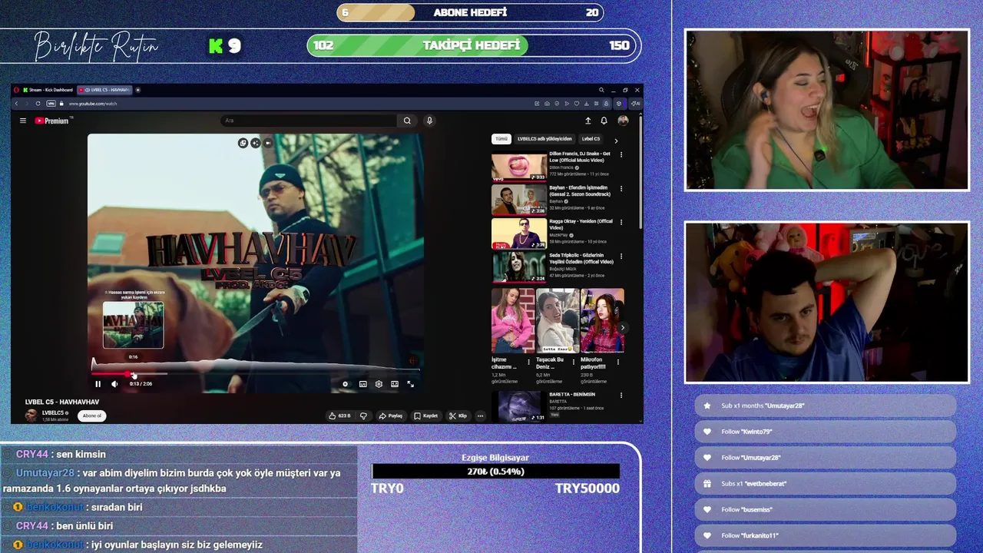Open options menu for Bayhan video
This screenshot has height=553, width=983.
click(621, 189)
